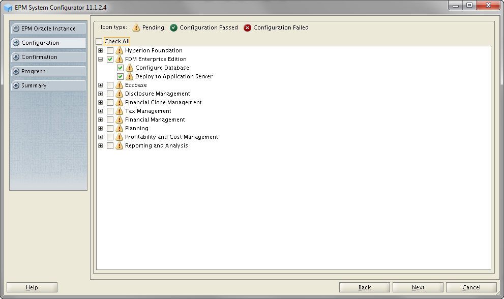The image size is (504, 299).
Task: Enable the Hyperion Foundation checkbox
Action: pos(110,50)
